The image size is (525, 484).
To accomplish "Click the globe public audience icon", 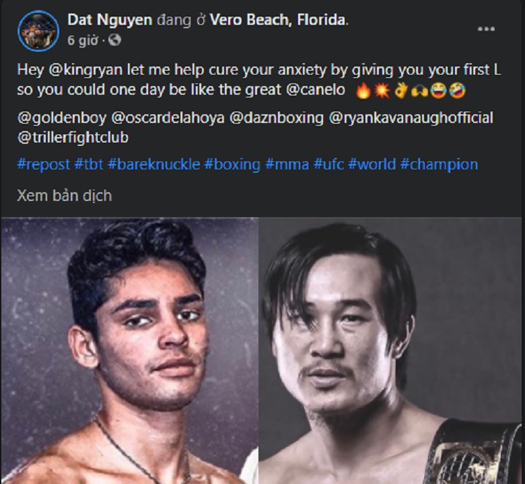I will 114,40.
